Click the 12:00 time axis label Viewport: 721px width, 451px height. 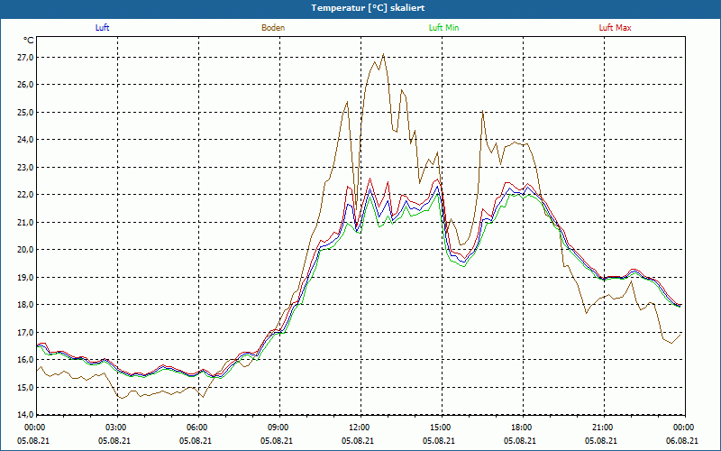coord(360,428)
